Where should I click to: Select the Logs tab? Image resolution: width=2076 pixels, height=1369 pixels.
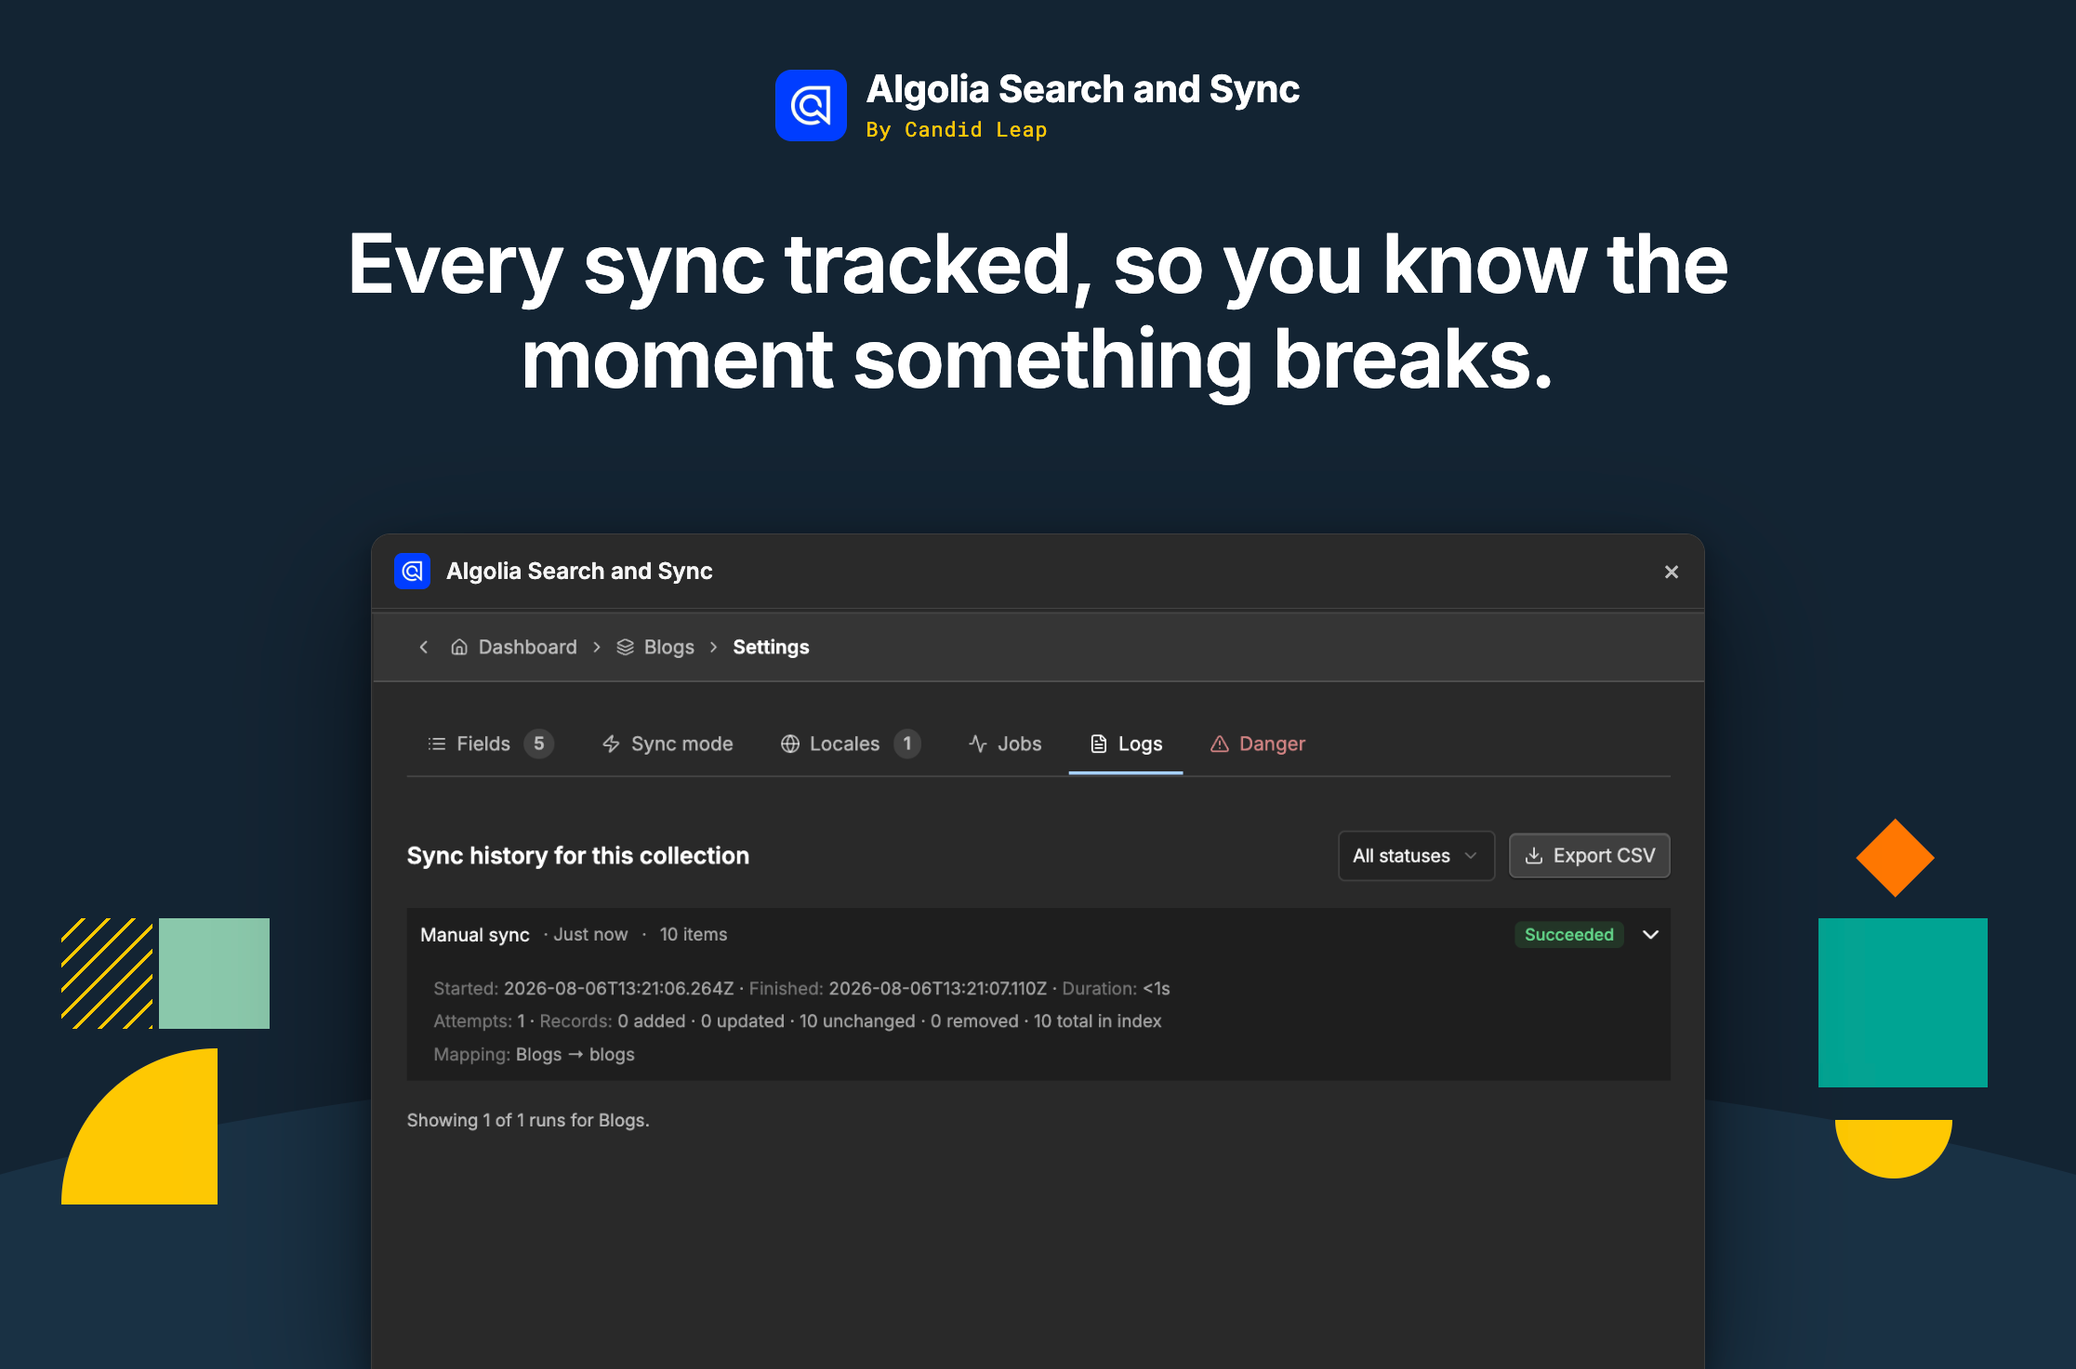point(1126,744)
